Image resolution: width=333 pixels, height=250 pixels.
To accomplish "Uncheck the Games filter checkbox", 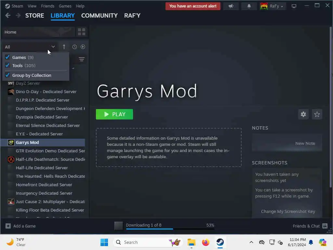I will 7,57.
